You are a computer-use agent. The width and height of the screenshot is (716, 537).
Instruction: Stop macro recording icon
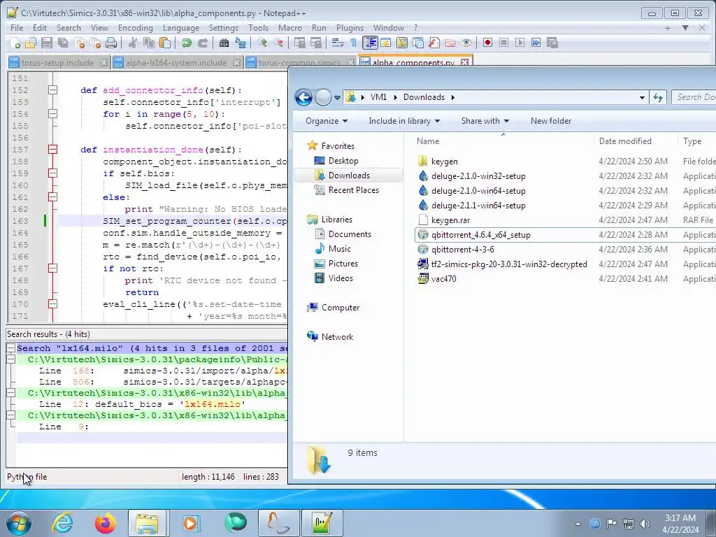(503, 43)
